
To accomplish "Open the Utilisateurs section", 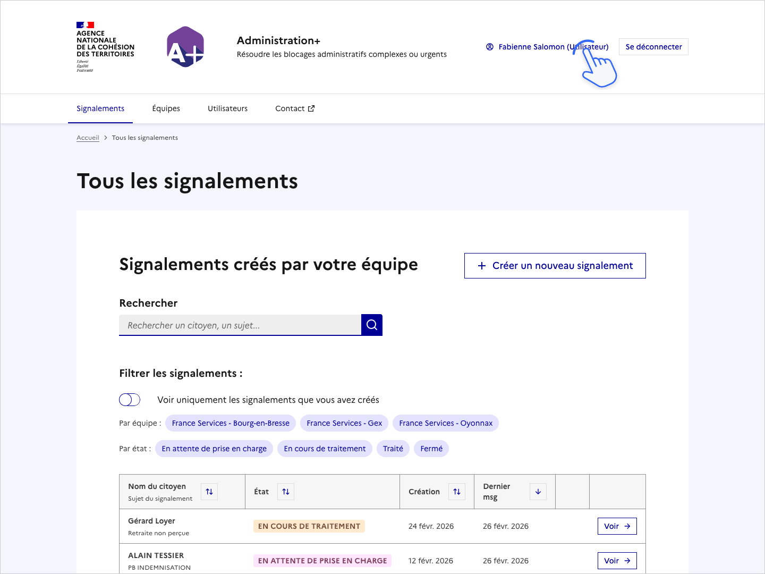I will tap(227, 108).
